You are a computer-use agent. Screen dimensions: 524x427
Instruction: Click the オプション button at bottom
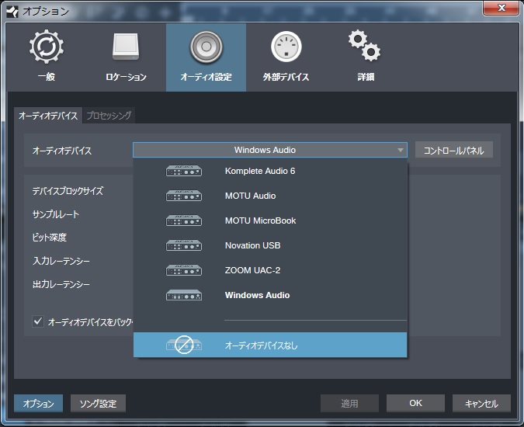39,403
